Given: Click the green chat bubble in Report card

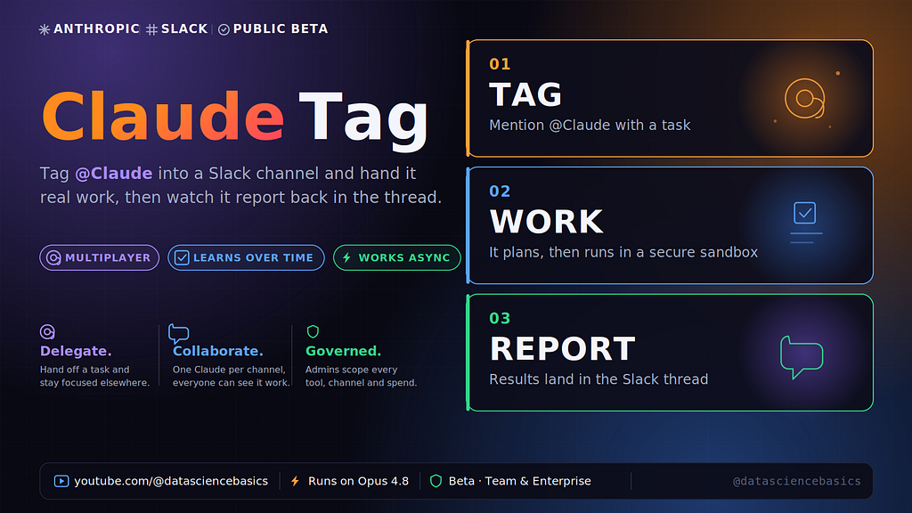Looking at the screenshot, I should pyautogui.click(x=802, y=357).
